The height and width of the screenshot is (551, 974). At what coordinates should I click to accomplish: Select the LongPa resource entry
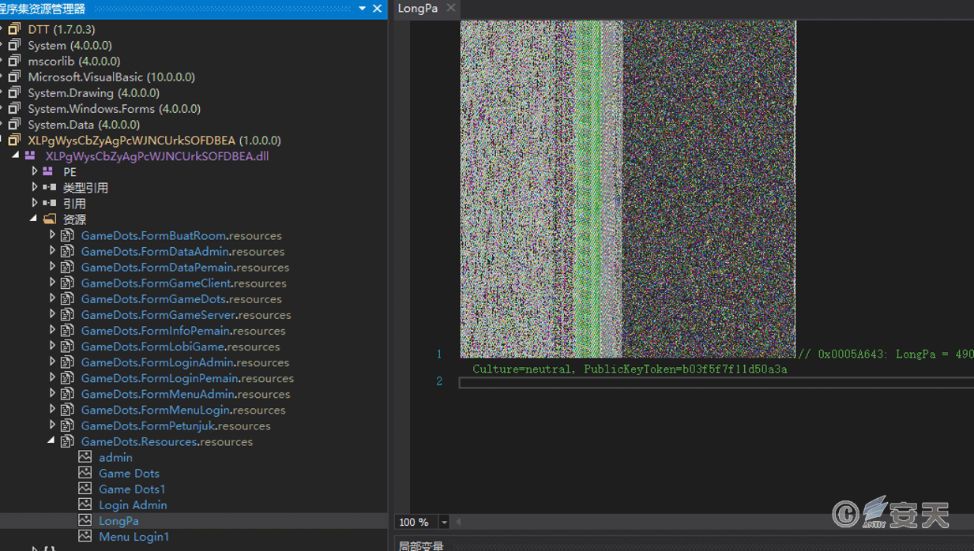pos(118,520)
